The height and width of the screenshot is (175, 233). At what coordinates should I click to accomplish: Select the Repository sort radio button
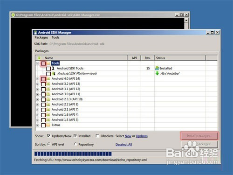click(75, 144)
